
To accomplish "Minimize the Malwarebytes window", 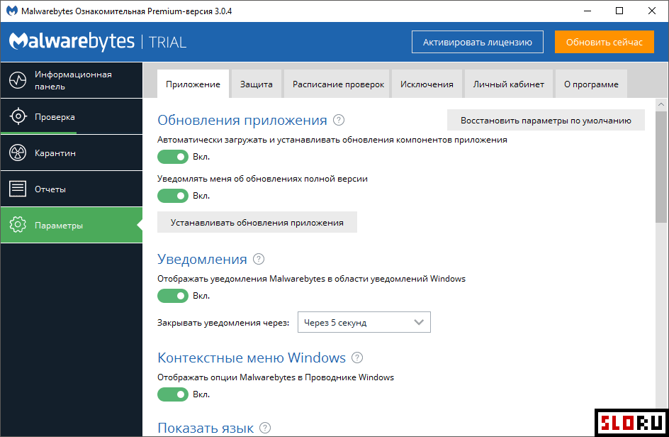I will tap(588, 11).
